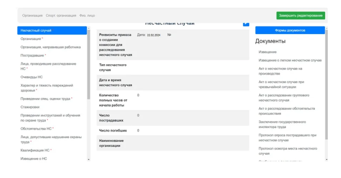The height and width of the screenshot is (178, 341).
Task: Click the Документы heading
Action: pos(270,41)
